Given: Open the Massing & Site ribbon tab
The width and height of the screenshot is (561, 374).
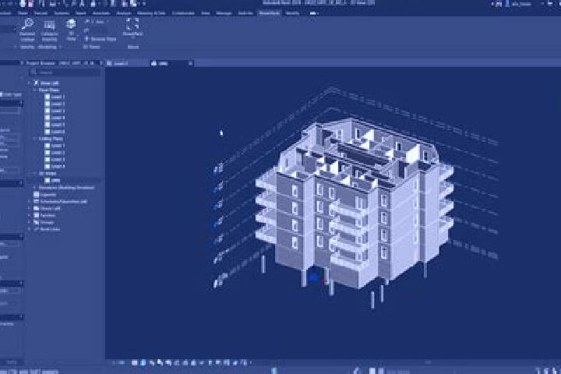Looking at the screenshot, I should pos(152,13).
